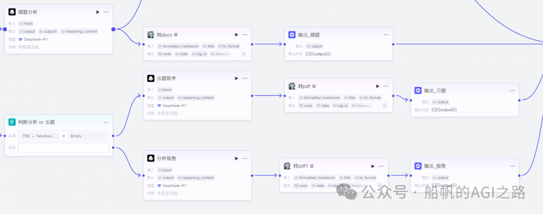Click the 错题分析 node bot icon
543x214 pixels.
tap(12, 12)
